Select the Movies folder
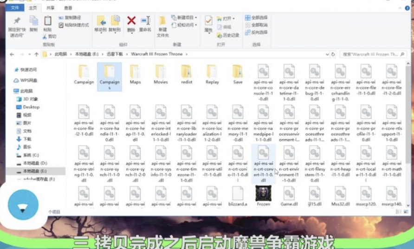This screenshot has width=414, height=249. (x=161, y=74)
